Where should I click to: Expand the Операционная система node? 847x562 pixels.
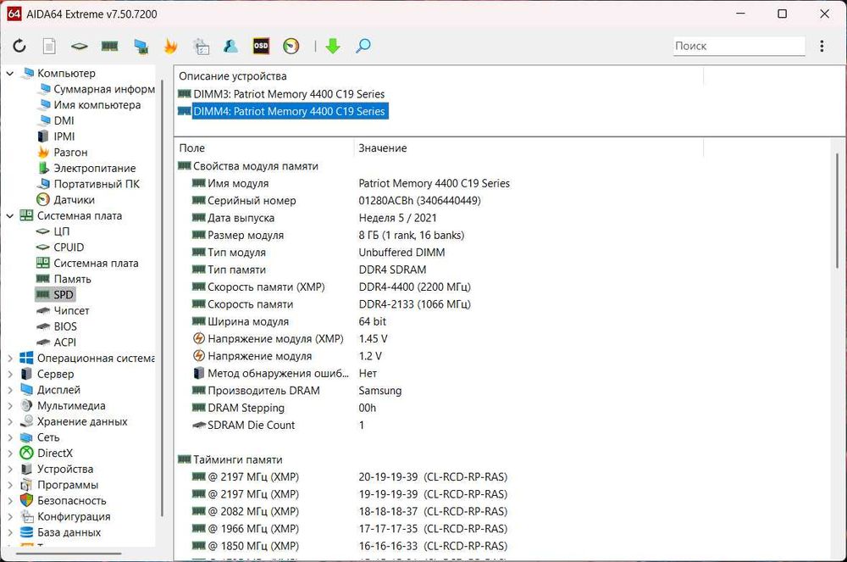(x=9, y=359)
